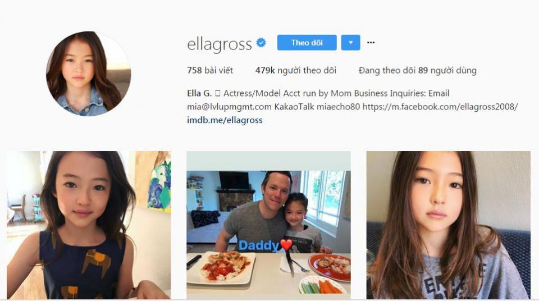Expand the suggestions arrow next to Theo dõi
539x301 pixels.
coord(350,43)
